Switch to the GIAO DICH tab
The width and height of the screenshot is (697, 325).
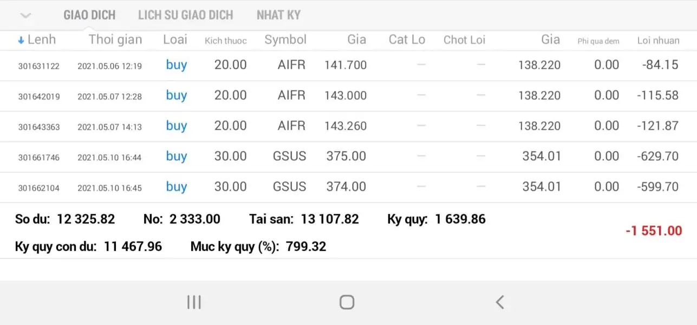click(89, 15)
